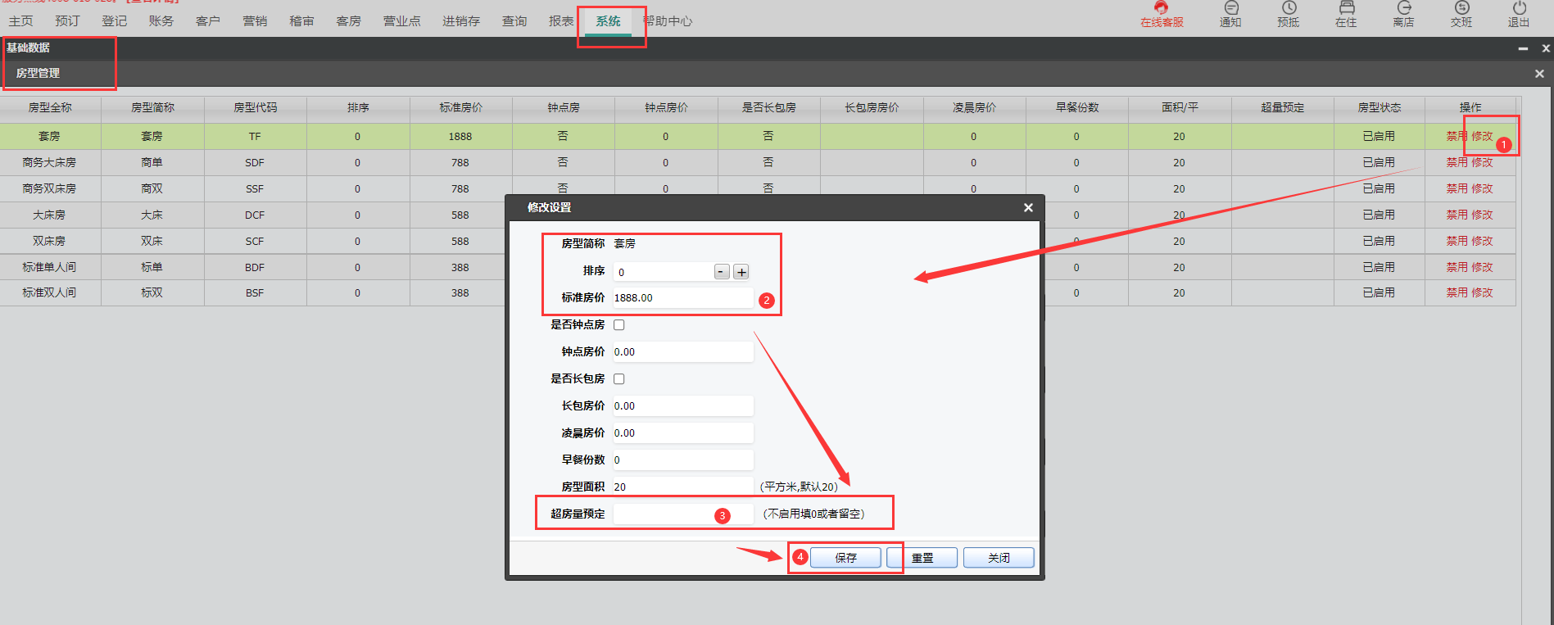Click the 标准房价 input field
The width and height of the screenshot is (1554, 625).
point(682,298)
